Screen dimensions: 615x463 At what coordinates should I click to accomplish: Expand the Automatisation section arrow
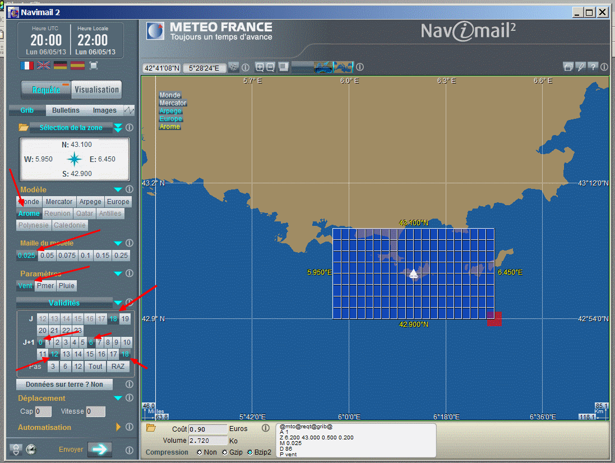pyautogui.click(x=118, y=427)
